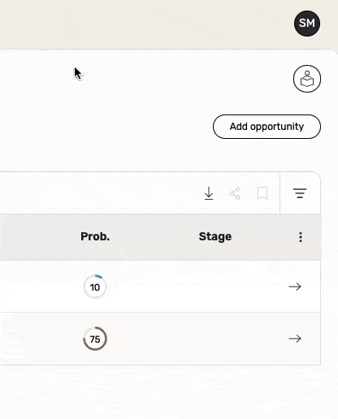Click the 10 probability ring indicator

(95, 287)
